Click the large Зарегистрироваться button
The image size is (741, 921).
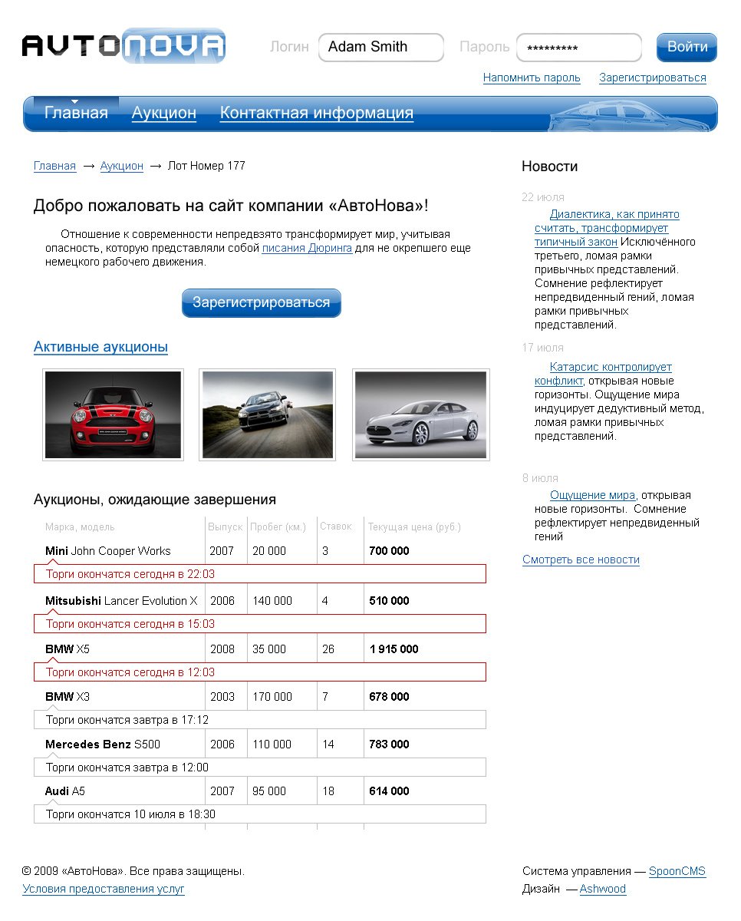point(261,302)
